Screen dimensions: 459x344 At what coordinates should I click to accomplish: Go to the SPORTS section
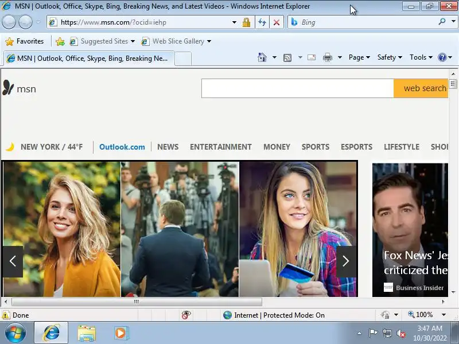(315, 147)
